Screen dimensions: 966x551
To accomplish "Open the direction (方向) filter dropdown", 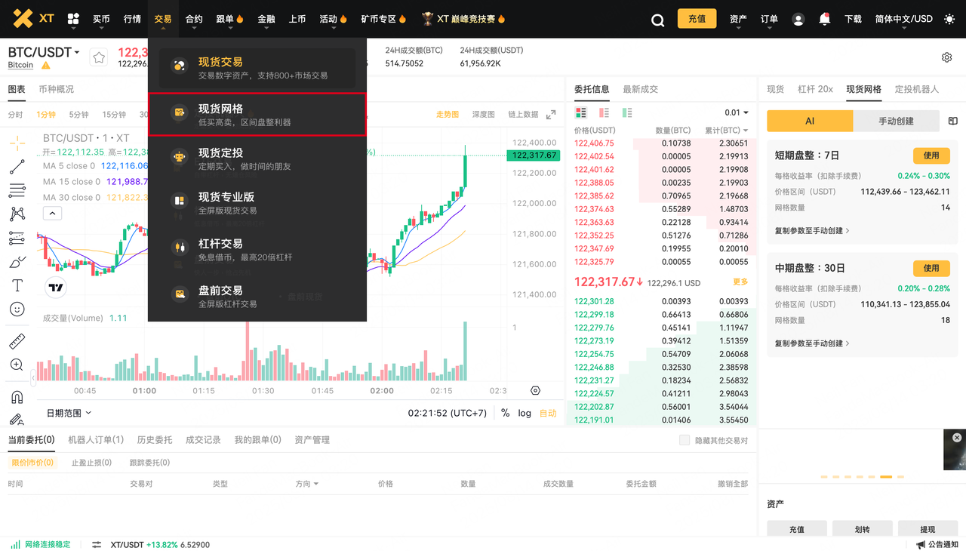I will tap(306, 484).
